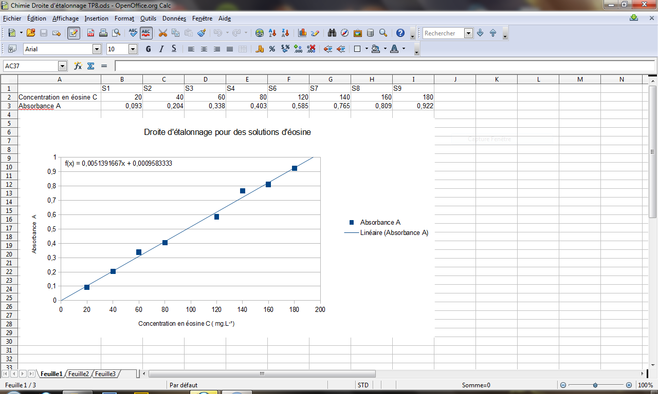This screenshot has height=394, width=658.
Task: Apply font color
Action: (x=394, y=49)
